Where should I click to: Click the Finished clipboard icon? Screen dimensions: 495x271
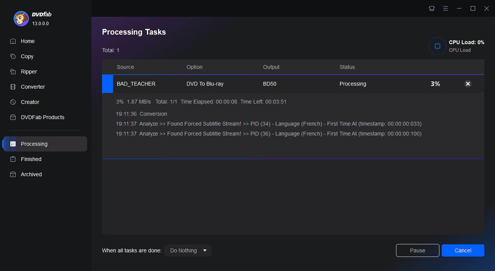click(x=13, y=159)
